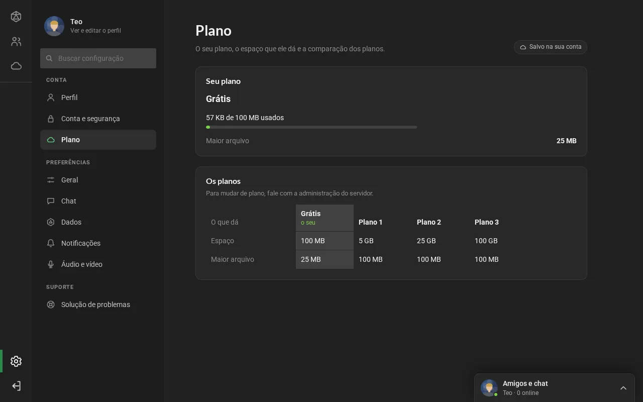This screenshot has height=402, width=643.
Task: Click the Salvo na sua conta badge
Action: 551,47
